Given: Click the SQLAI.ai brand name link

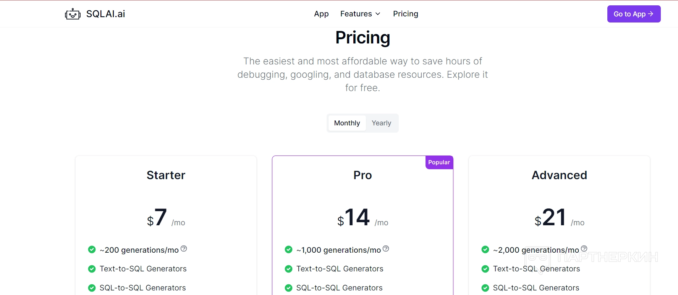Looking at the screenshot, I should tap(105, 14).
